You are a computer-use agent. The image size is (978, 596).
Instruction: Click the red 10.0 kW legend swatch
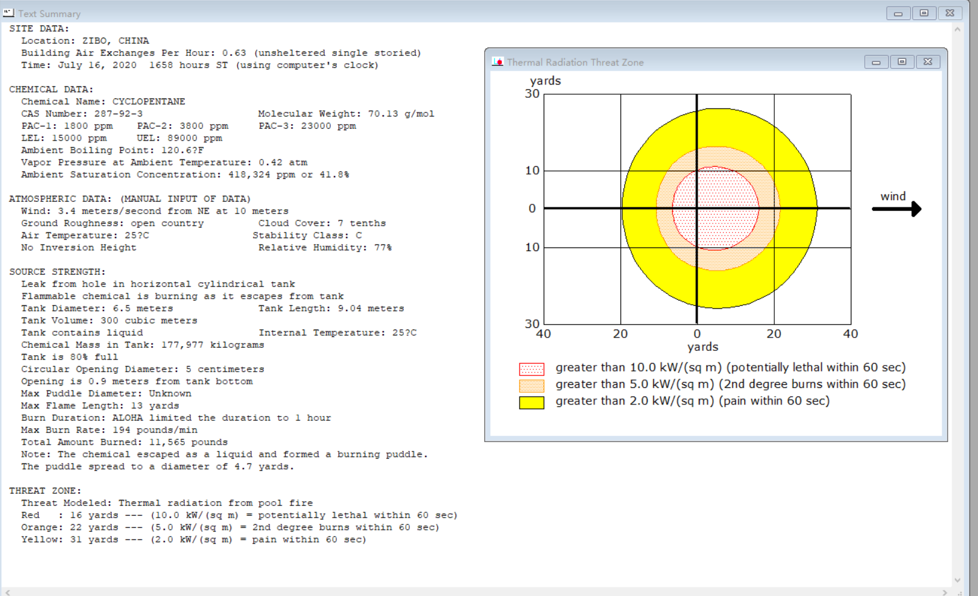coord(532,369)
